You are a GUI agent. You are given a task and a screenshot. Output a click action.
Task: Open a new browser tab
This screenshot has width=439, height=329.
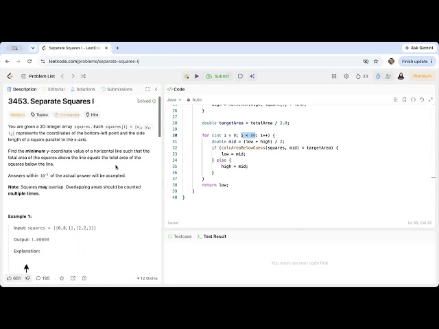point(117,48)
